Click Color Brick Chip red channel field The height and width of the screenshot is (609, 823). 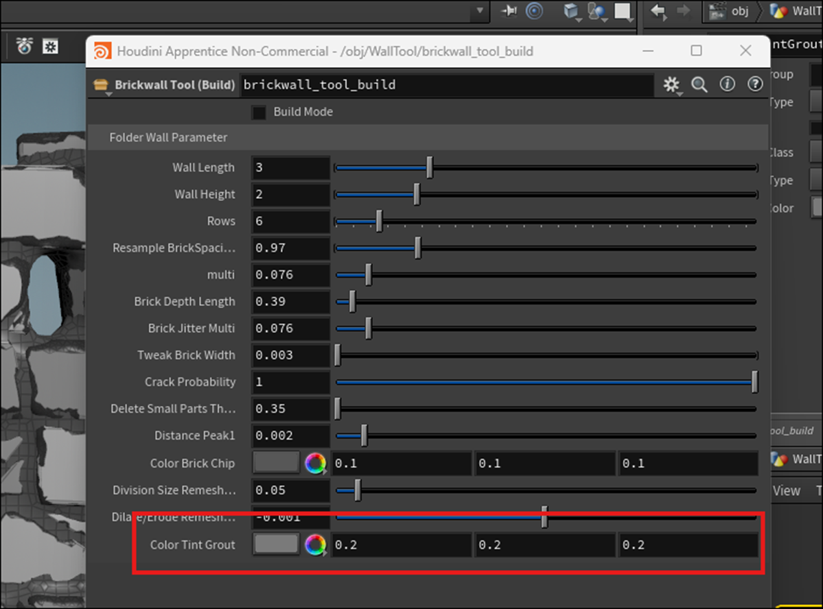[x=402, y=463]
